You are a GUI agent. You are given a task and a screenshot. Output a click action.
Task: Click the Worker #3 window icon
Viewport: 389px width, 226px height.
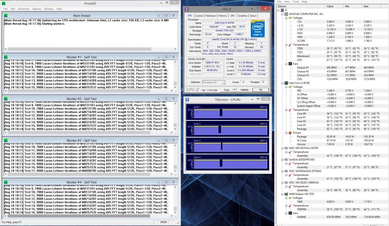coord(5,140)
